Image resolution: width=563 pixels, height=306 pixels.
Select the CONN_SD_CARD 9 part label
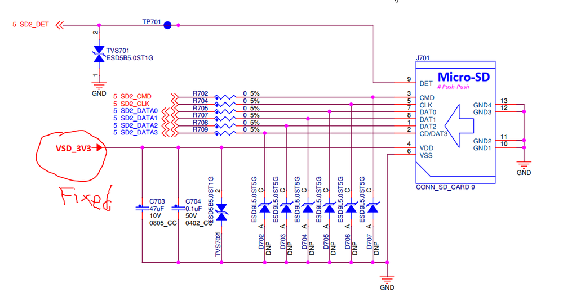445,187
